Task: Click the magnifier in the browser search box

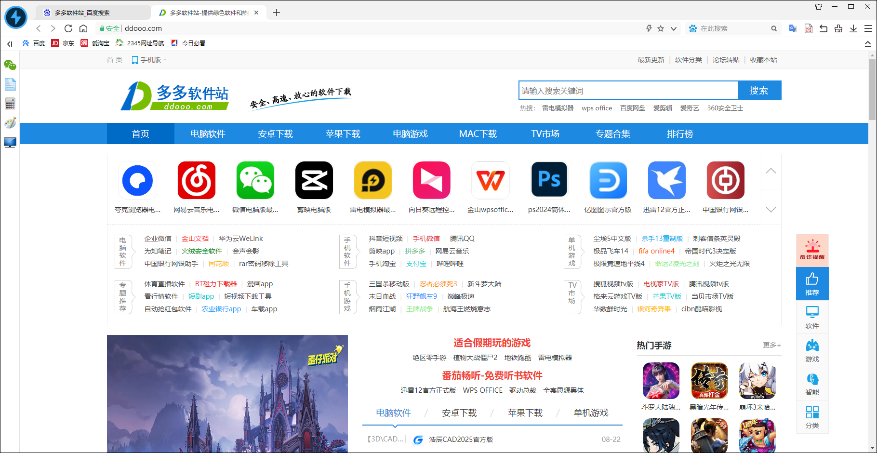Action: pos(774,28)
